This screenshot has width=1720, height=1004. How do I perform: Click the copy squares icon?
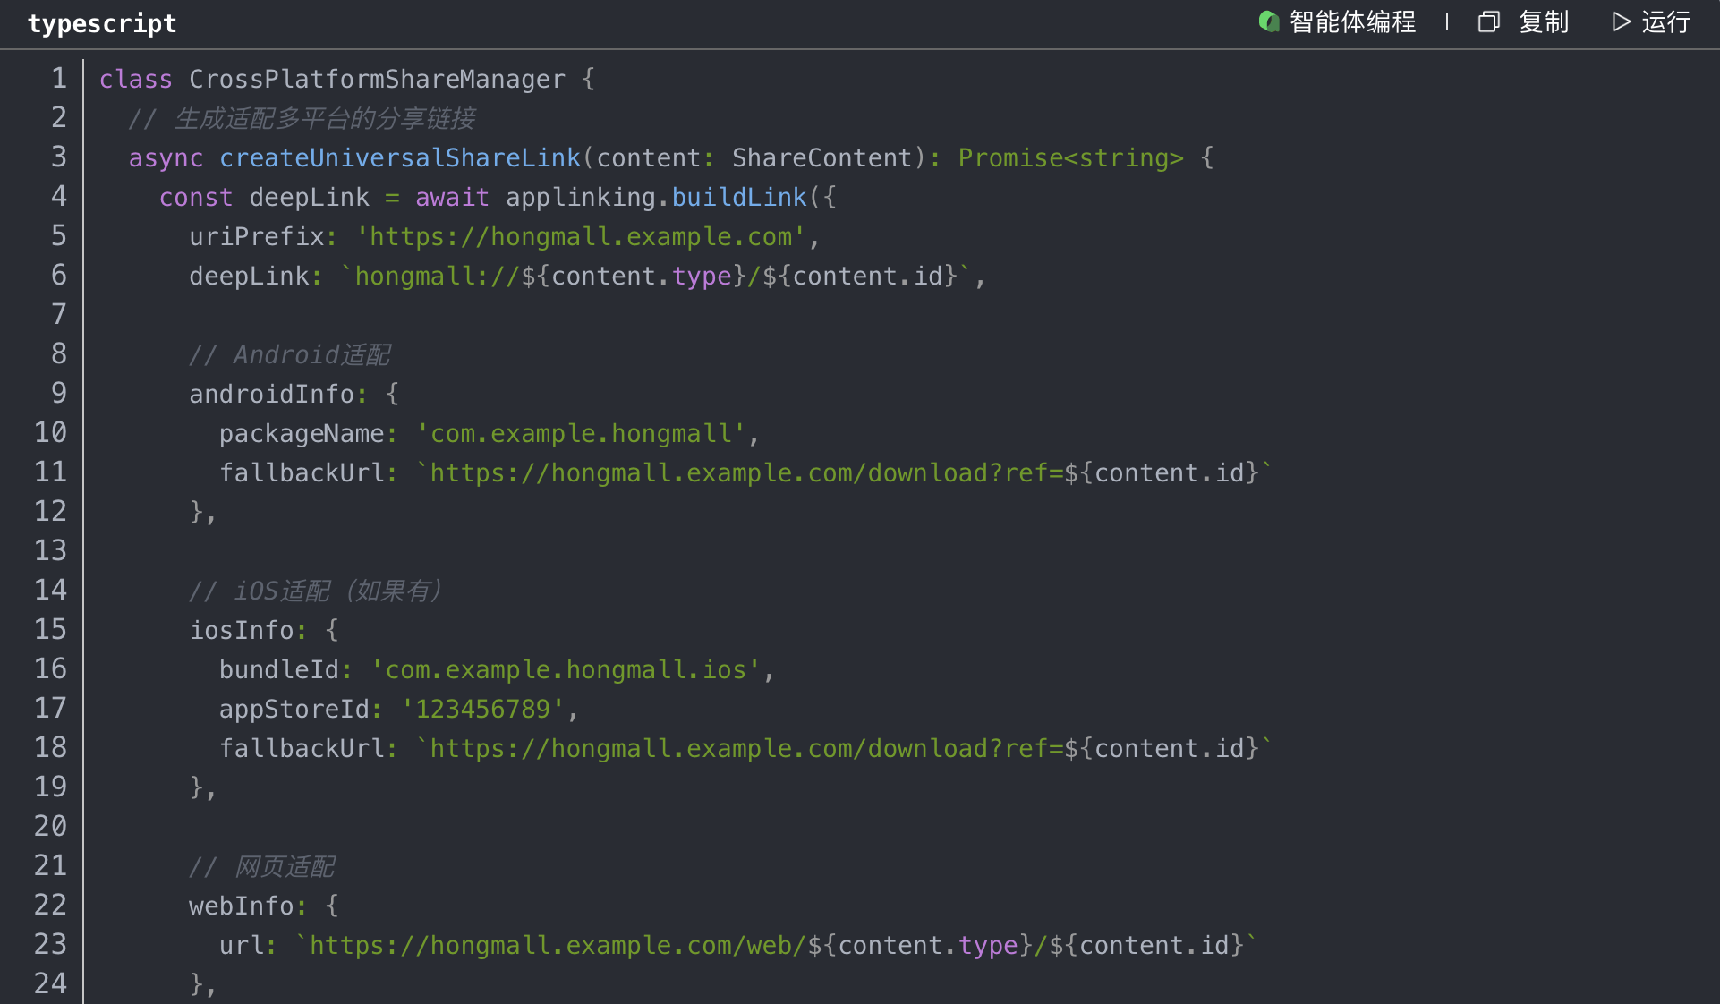coord(1488,21)
